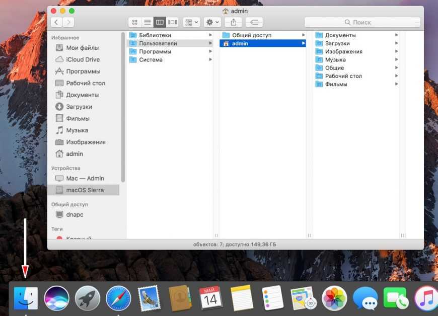438x316 pixels.
Task: Click the Поиск search field
Action: (x=362, y=22)
